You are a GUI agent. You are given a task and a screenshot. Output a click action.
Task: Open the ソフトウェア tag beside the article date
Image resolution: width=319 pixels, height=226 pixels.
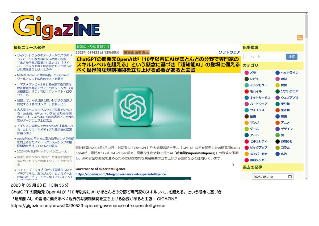(229, 52)
